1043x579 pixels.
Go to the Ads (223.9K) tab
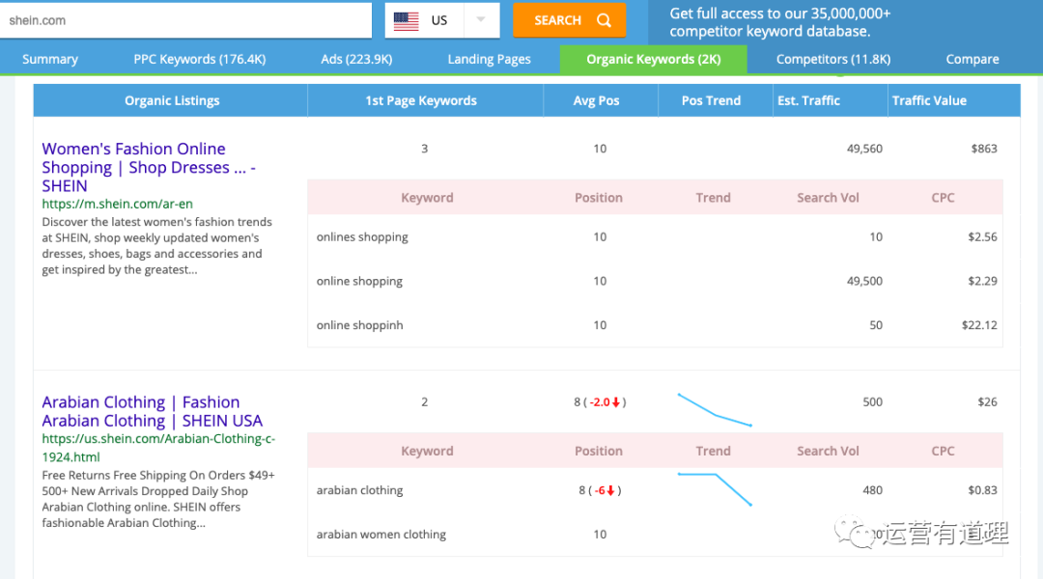coord(356,59)
